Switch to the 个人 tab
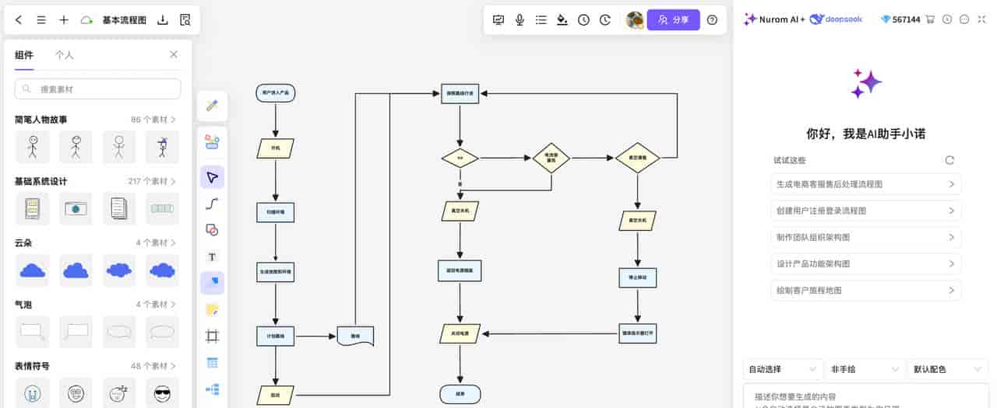This screenshot has width=997, height=408. [64, 55]
